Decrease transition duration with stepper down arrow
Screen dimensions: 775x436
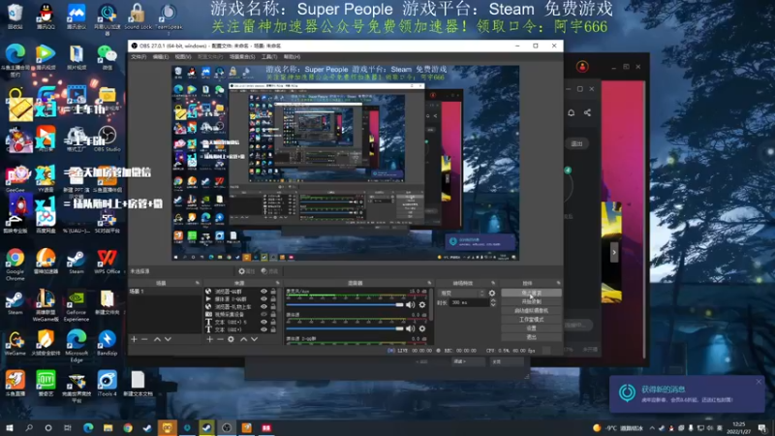[x=493, y=304]
